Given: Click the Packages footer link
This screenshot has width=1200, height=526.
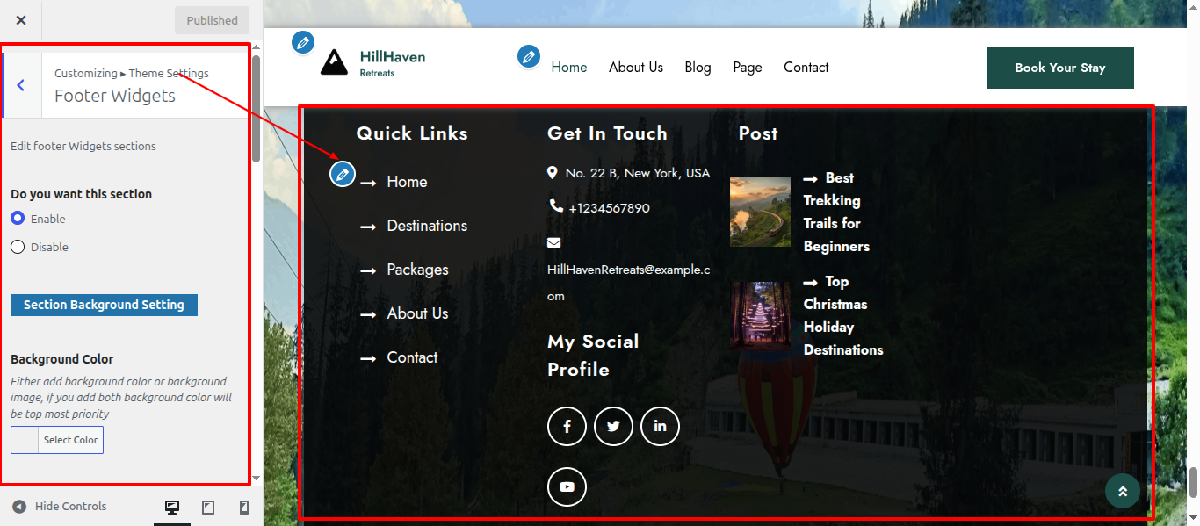Looking at the screenshot, I should pyautogui.click(x=417, y=270).
